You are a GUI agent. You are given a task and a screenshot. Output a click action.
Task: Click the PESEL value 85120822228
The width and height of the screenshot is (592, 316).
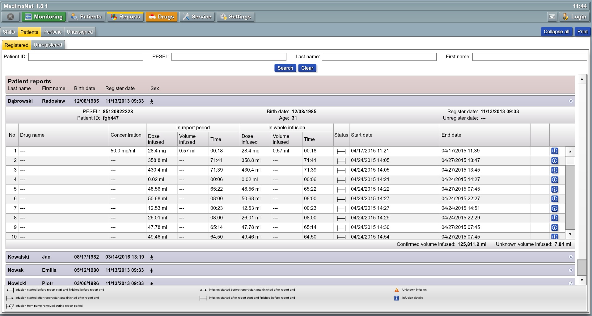click(x=118, y=112)
